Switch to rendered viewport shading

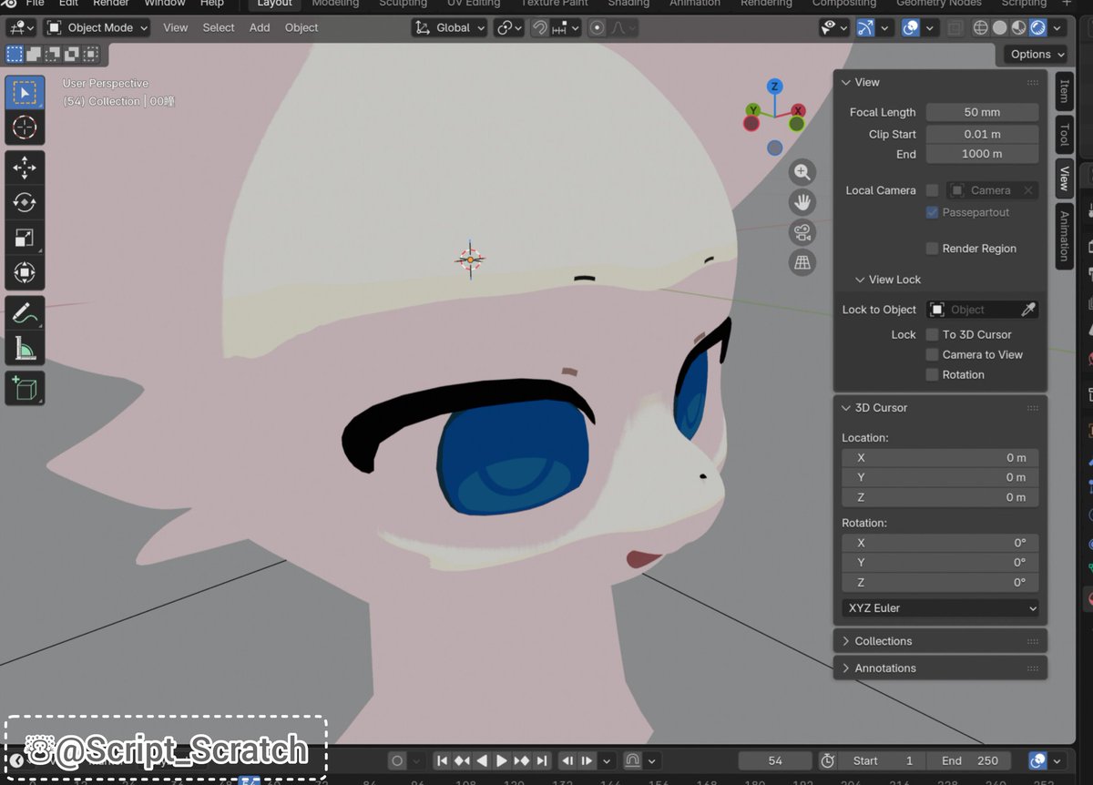[x=1038, y=27]
